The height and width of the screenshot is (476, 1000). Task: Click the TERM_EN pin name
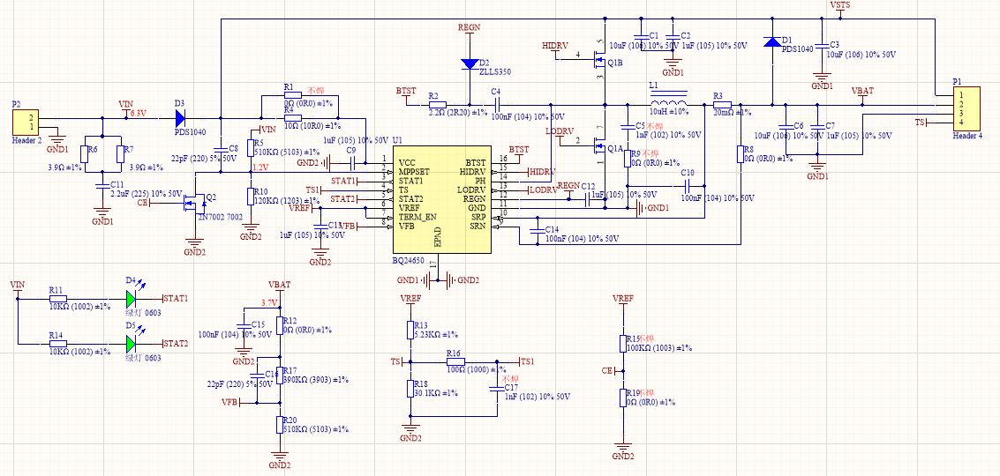click(x=417, y=217)
